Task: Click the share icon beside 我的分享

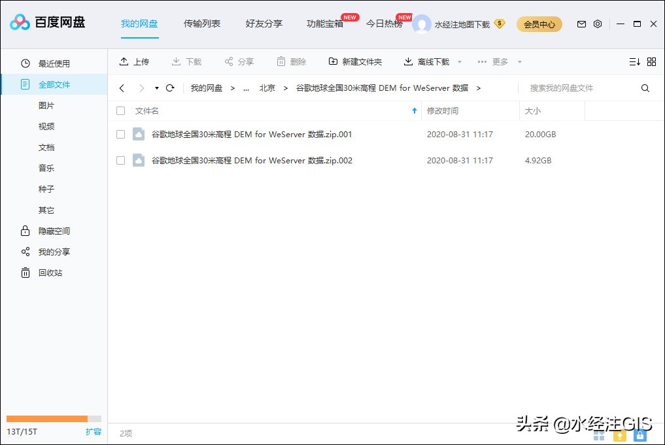Action: pos(26,252)
